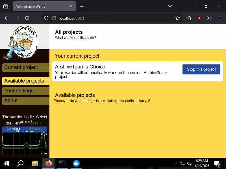Open the Windows Start menu

click(6, 163)
